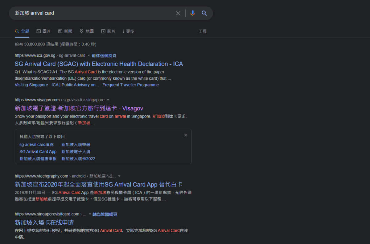This screenshot has width=370, height=244.
Task: Search suggestion '新加坡入境卡2022'
Action: pos(78,159)
